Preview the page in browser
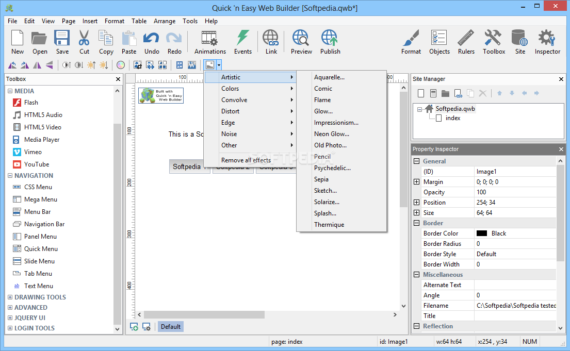The image size is (570, 351). 301,42
